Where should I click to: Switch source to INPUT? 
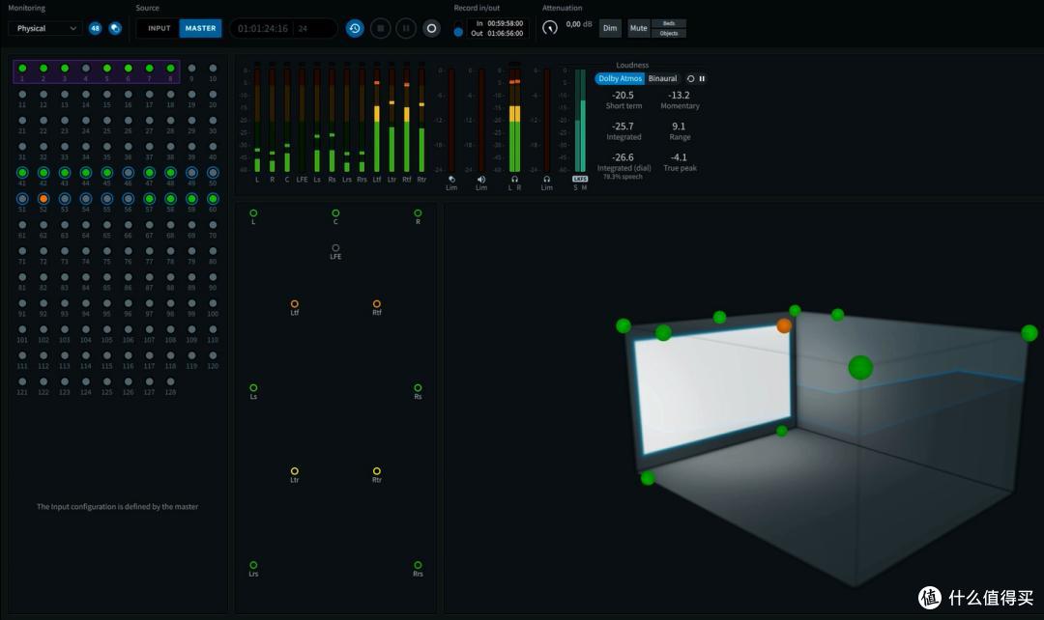pos(159,29)
